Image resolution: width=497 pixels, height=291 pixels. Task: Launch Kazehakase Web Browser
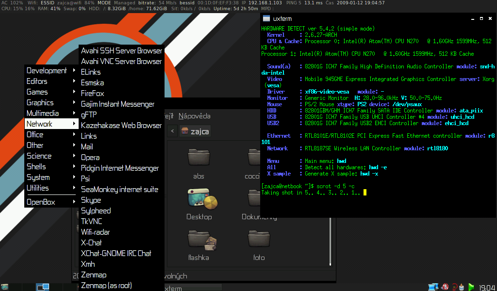pyautogui.click(x=121, y=125)
